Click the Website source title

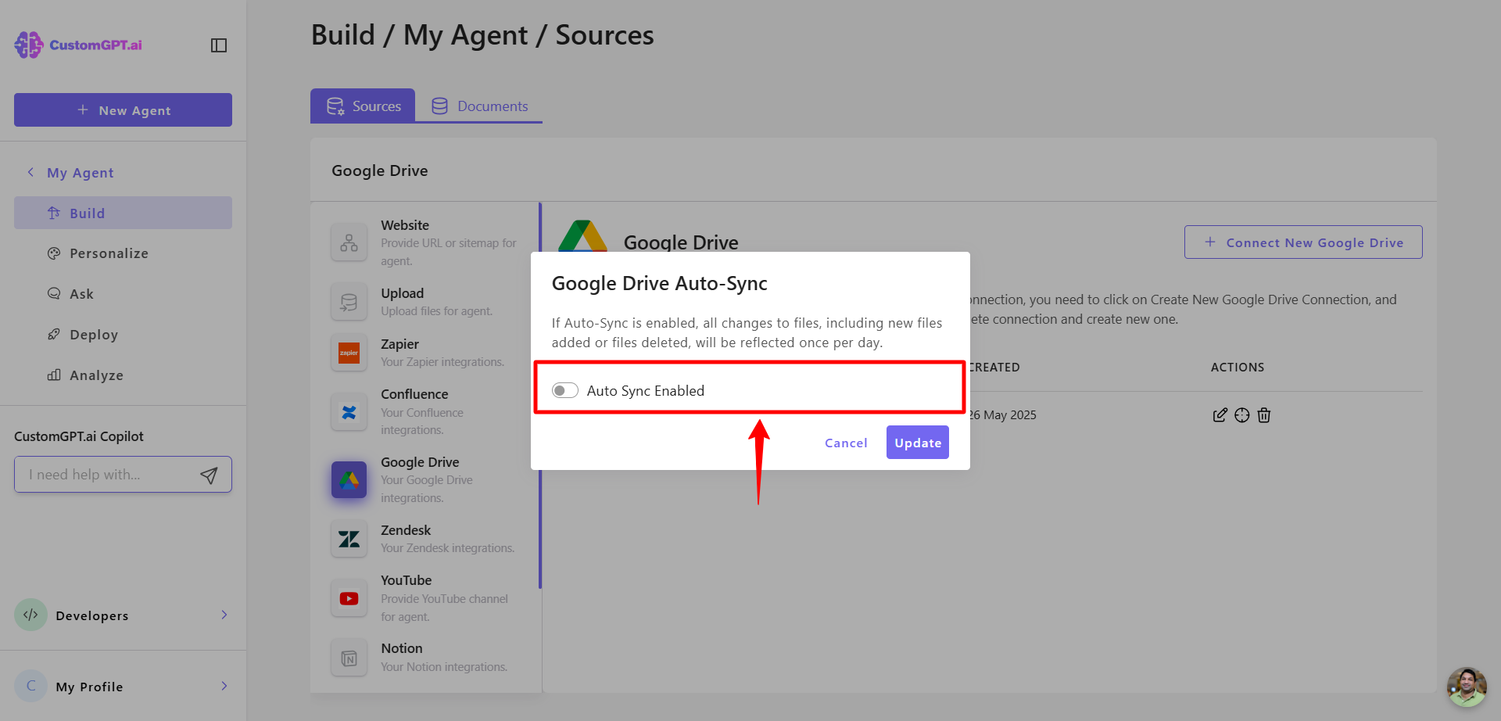(405, 225)
